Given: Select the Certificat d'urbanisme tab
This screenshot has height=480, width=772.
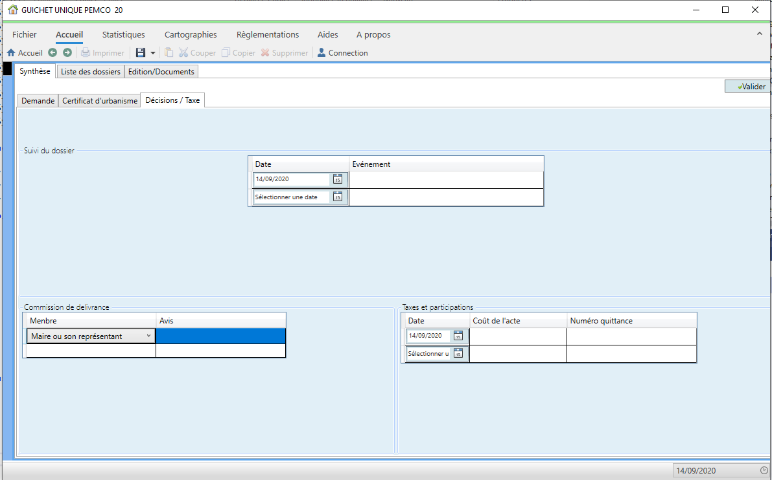Looking at the screenshot, I should 100,101.
